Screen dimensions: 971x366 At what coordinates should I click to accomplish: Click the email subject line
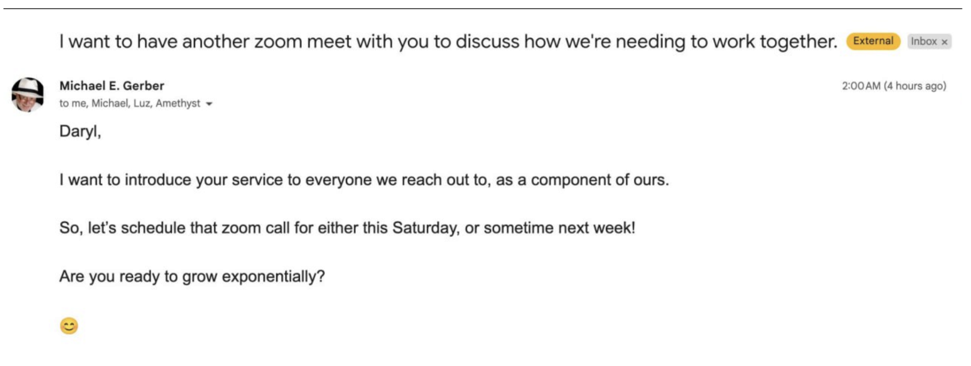[448, 42]
